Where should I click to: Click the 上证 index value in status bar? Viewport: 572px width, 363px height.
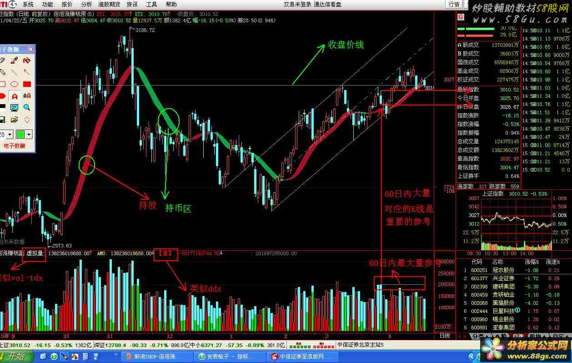(x=20, y=345)
